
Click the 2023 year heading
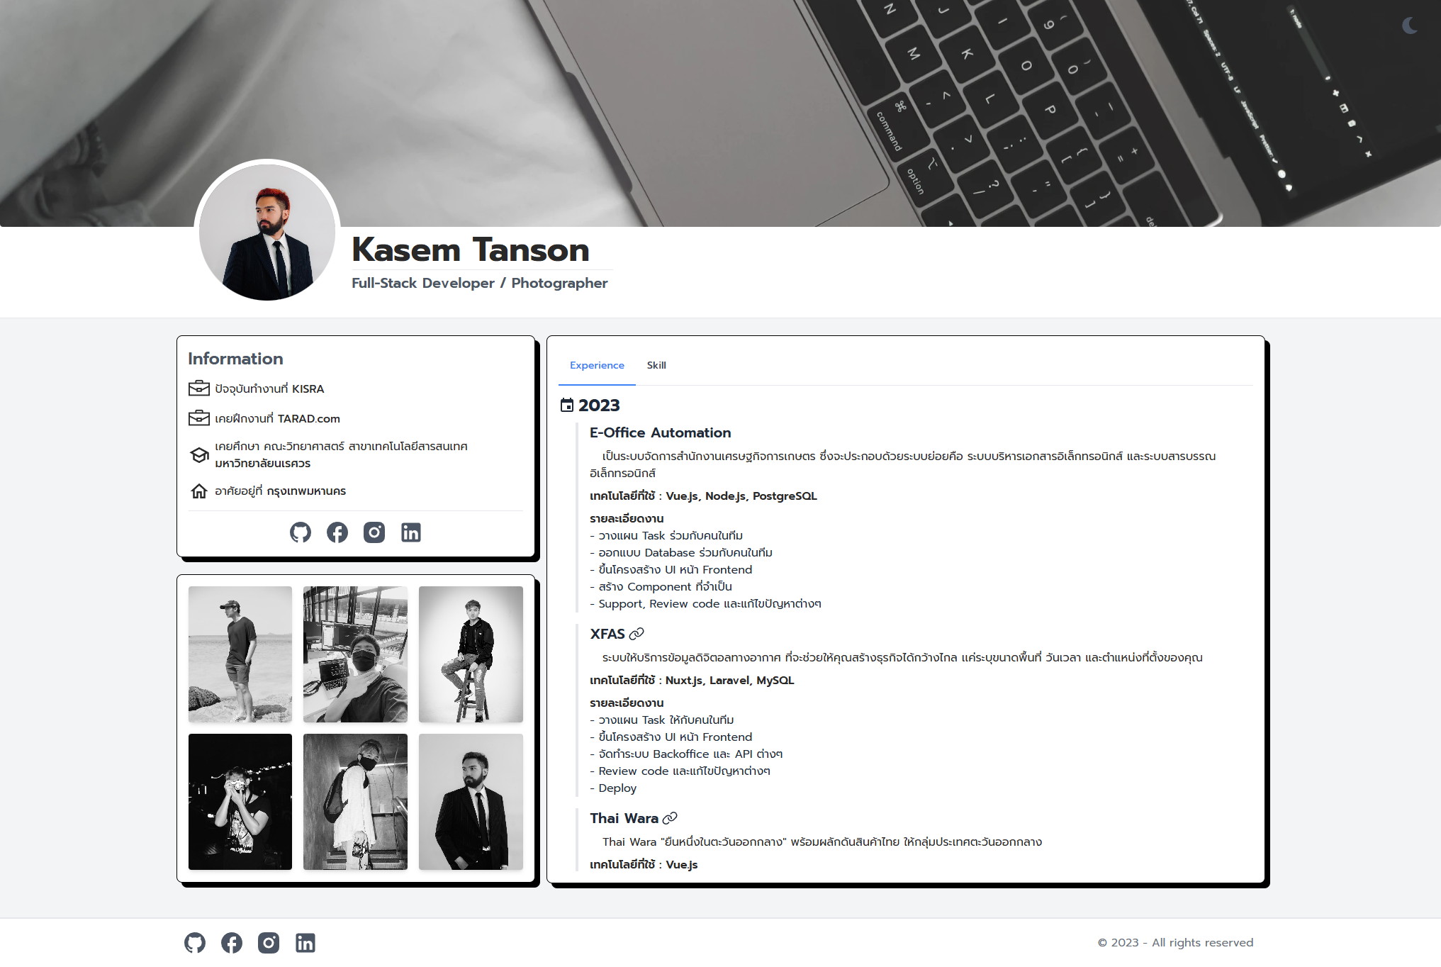coord(599,406)
